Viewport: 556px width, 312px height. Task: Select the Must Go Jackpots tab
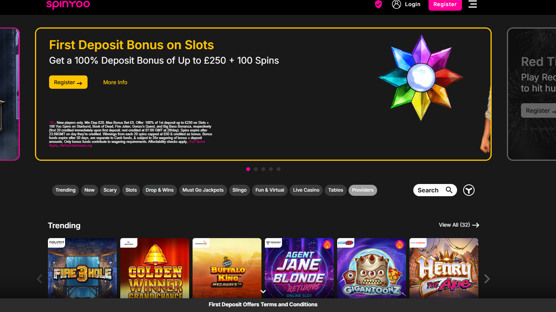203,190
